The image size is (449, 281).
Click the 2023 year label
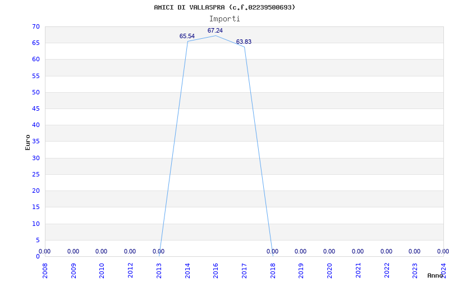415,270
